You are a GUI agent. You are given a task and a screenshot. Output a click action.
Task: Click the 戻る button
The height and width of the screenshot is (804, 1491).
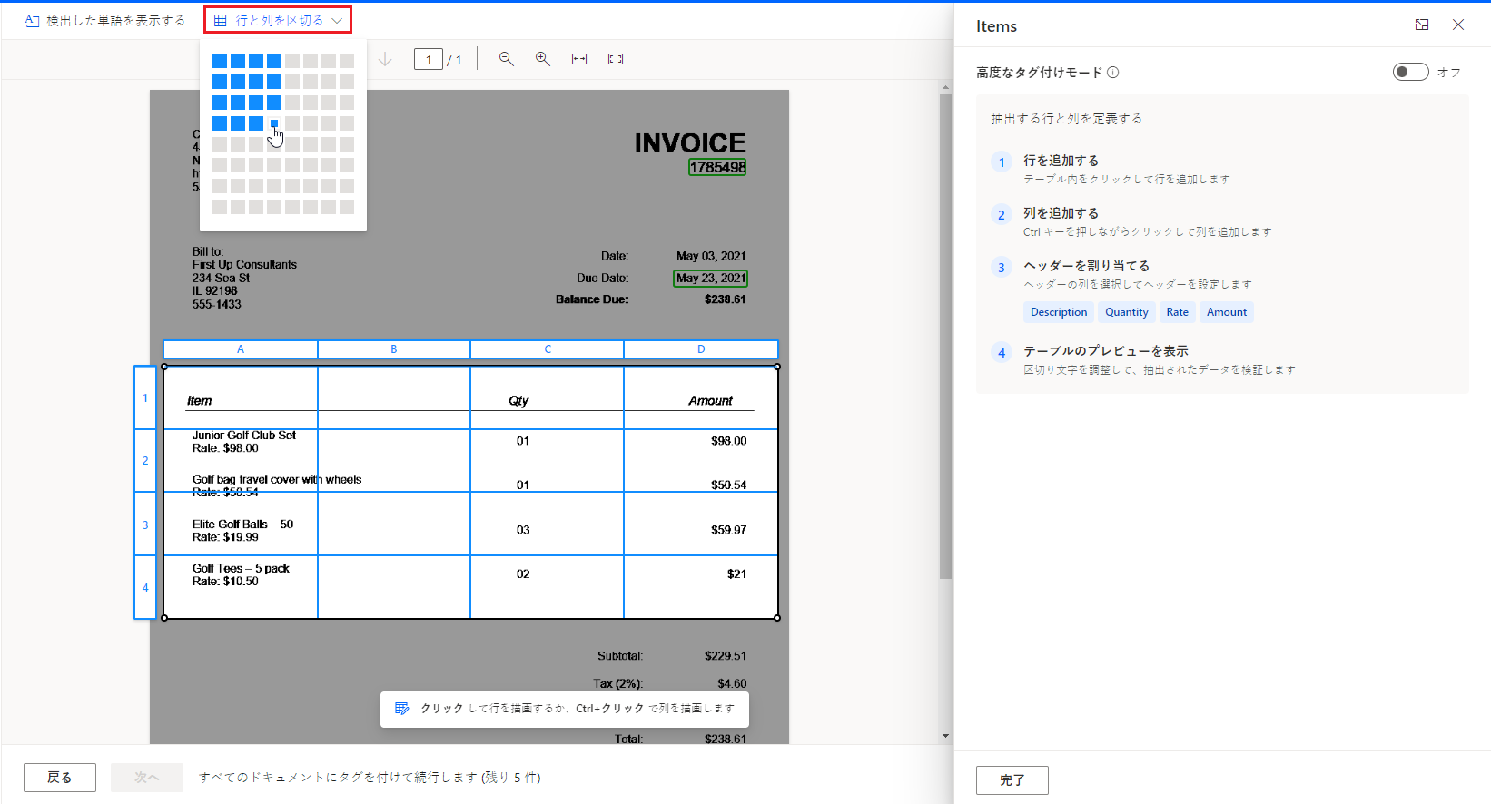pyautogui.click(x=60, y=778)
